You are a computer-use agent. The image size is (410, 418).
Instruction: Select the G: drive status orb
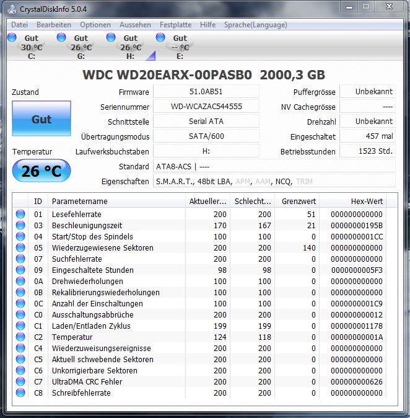pos(61,37)
